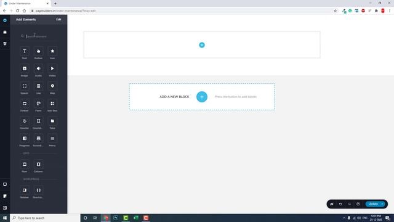This screenshot has height=222, width=394.
Task: Open a new browser tab
Action: [55, 4]
